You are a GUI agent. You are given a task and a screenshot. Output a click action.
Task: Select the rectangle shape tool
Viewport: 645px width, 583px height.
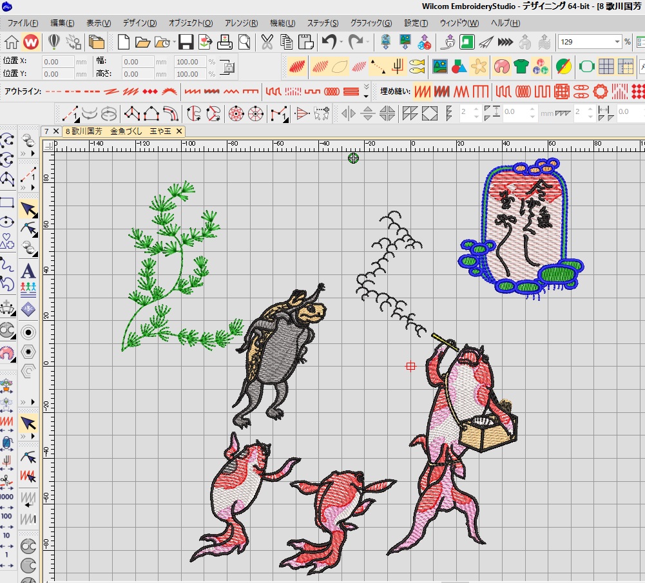[7, 202]
